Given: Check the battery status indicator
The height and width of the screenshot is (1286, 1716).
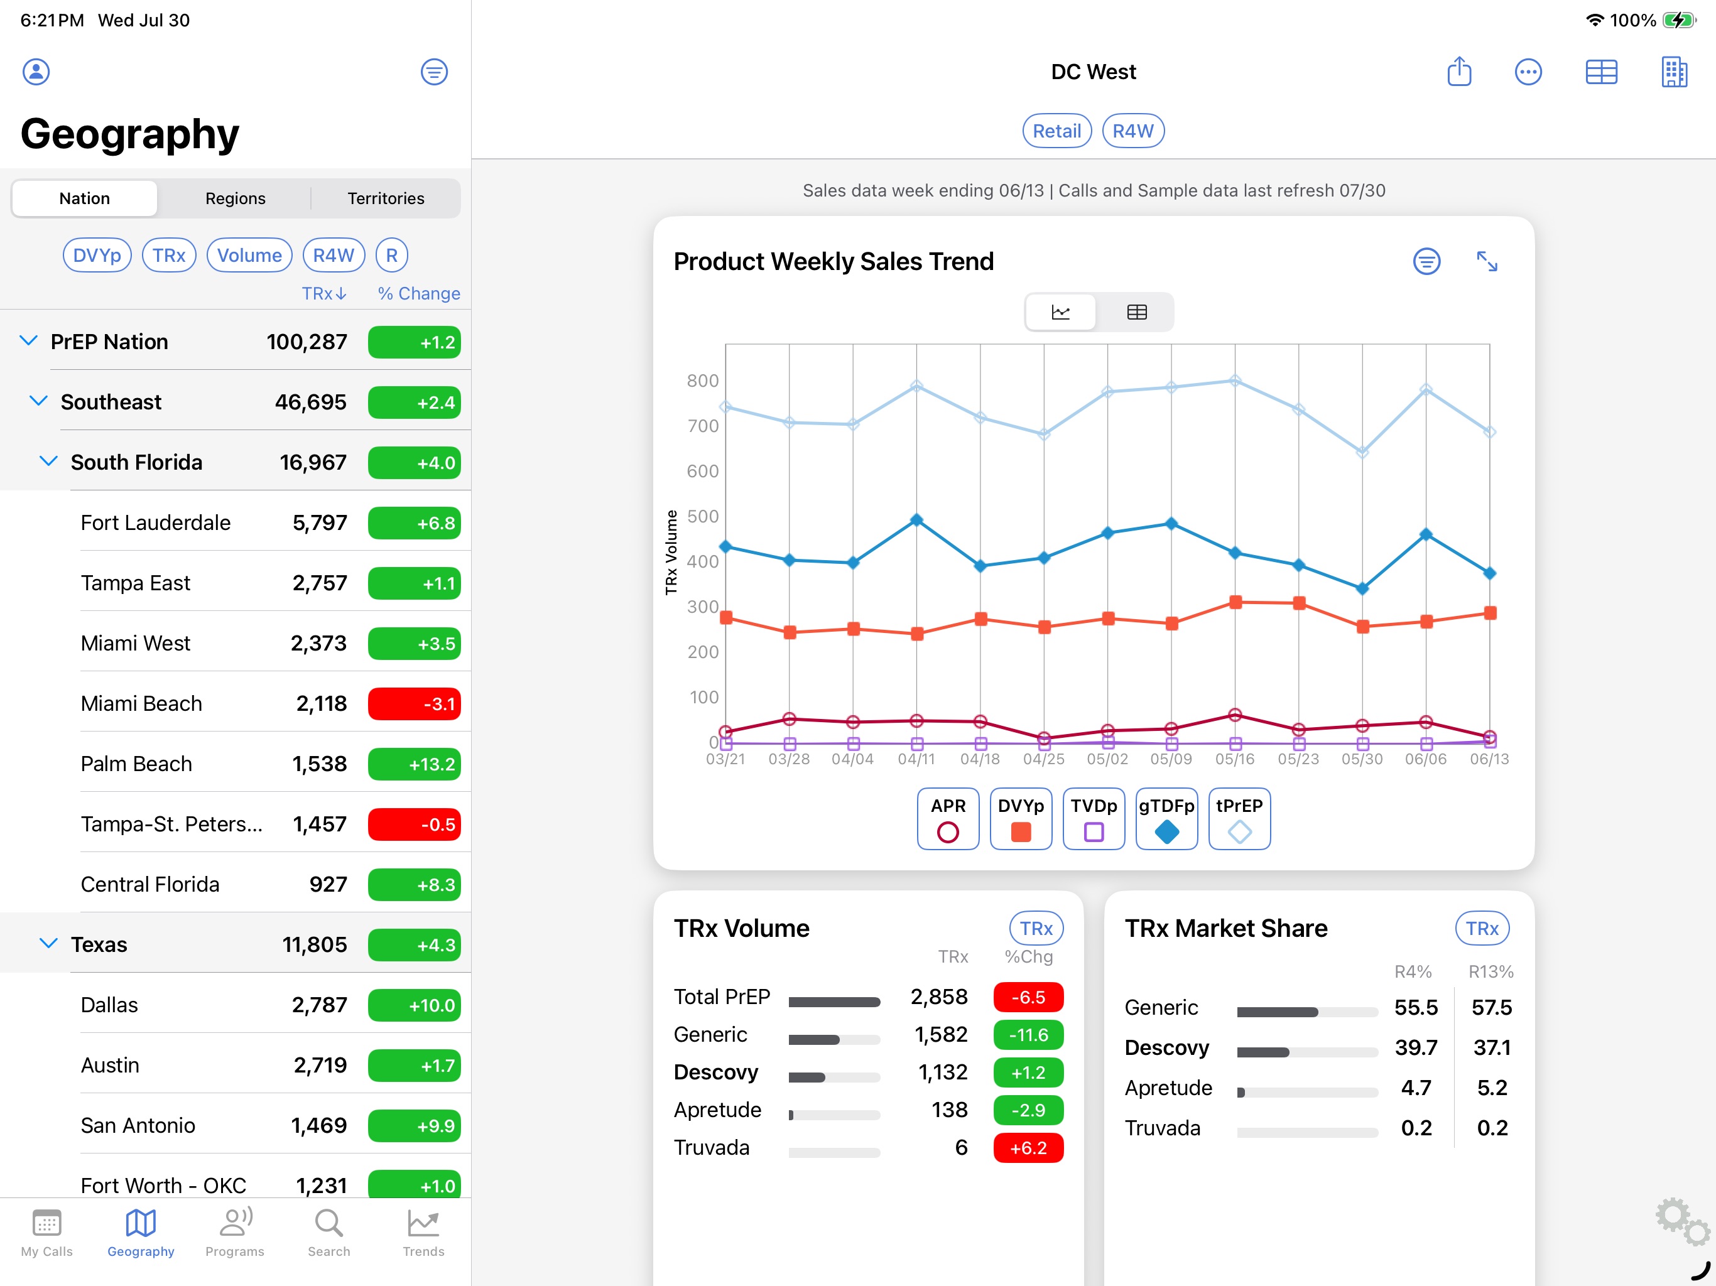Looking at the screenshot, I should tap(1680, 20).
